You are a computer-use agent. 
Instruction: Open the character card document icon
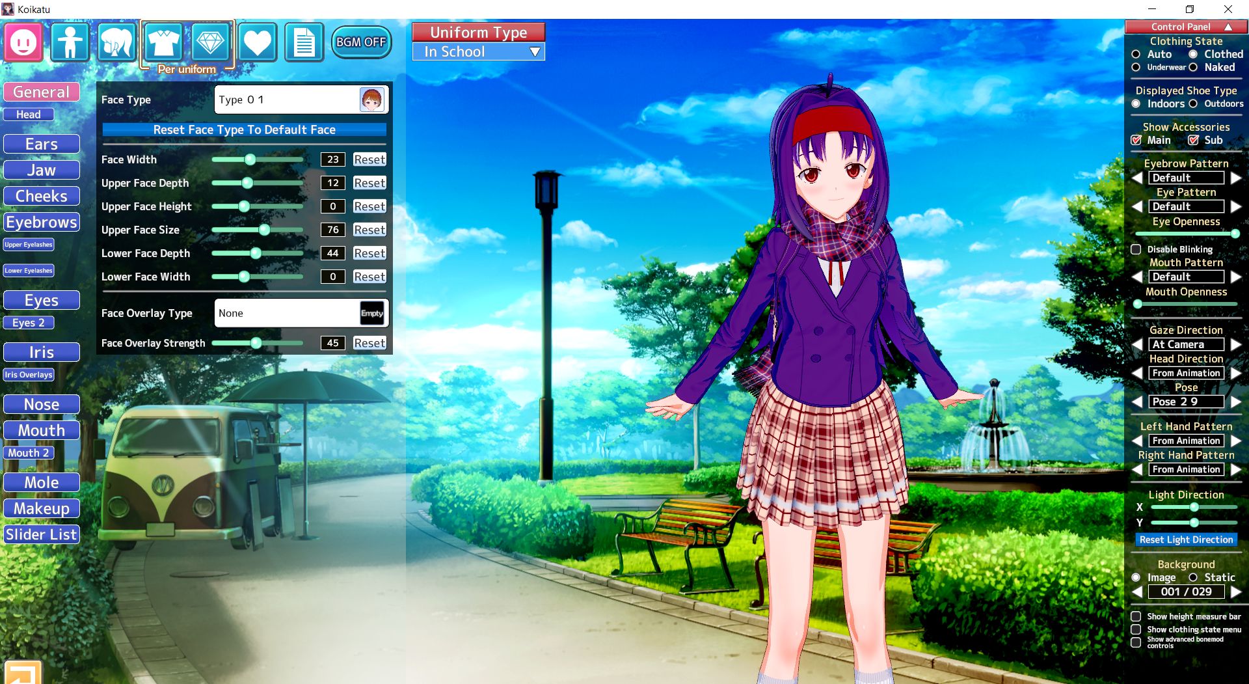(303, 42)
